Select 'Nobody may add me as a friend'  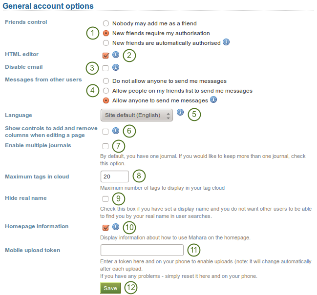[106, 23]
